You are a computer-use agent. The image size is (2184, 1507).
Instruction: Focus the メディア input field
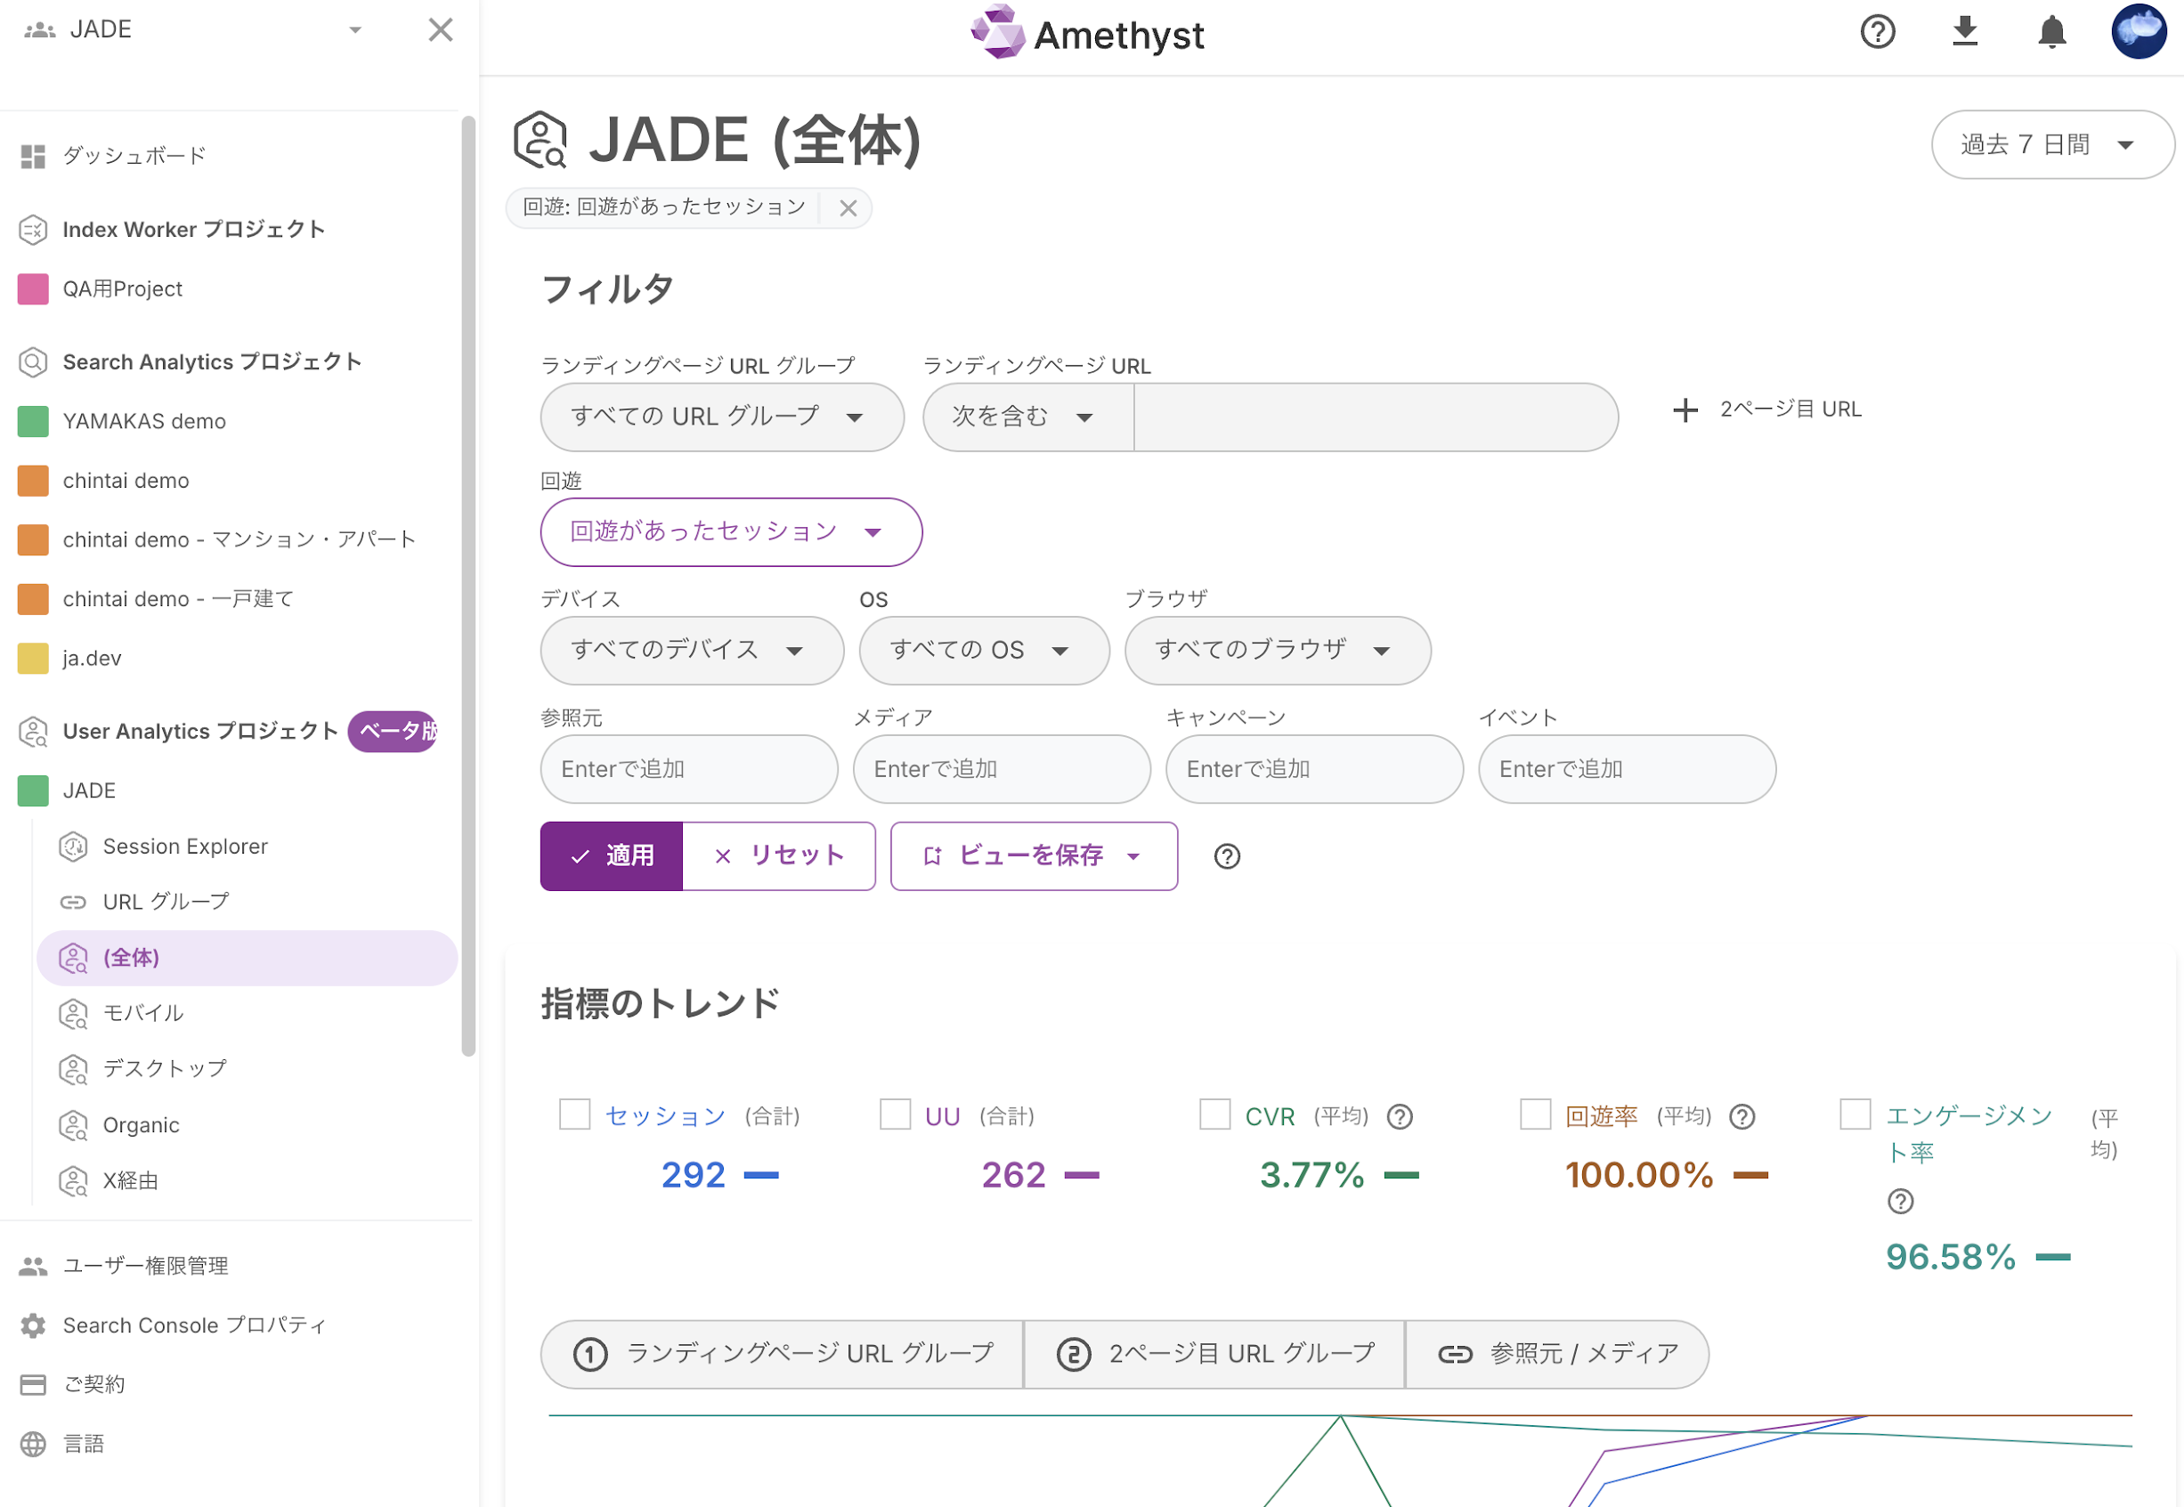point(1001,768)
